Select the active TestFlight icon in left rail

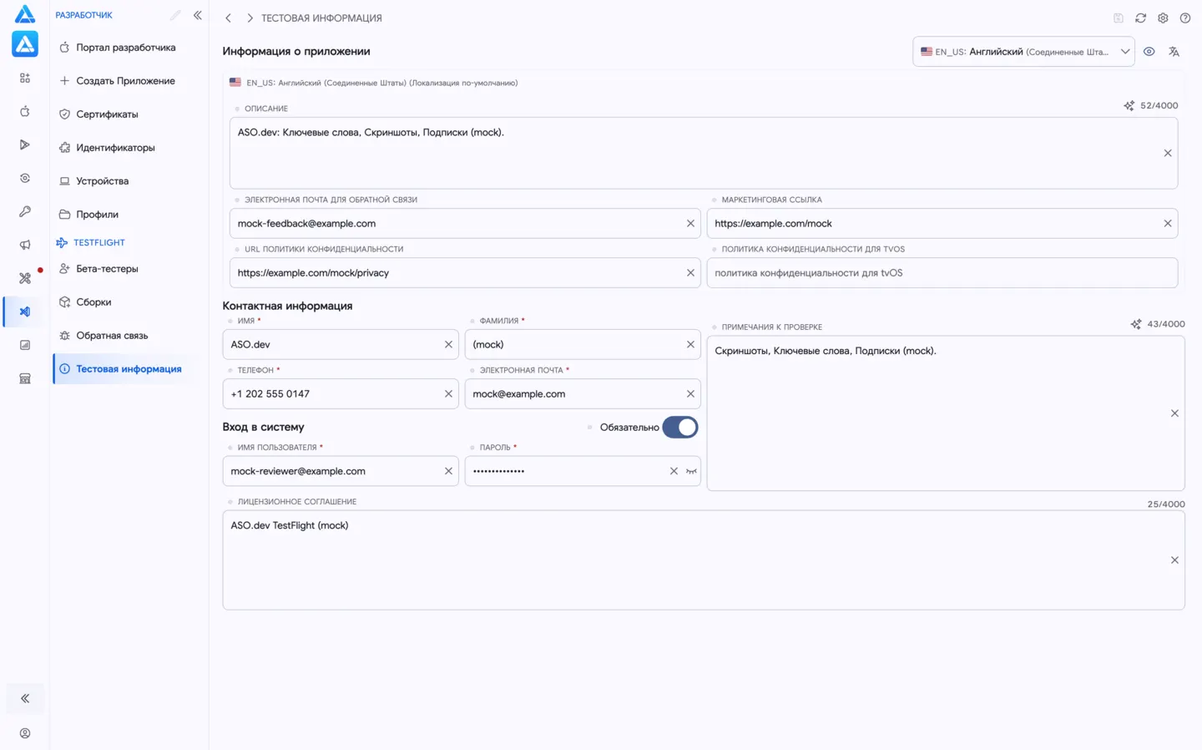point(25,312)
